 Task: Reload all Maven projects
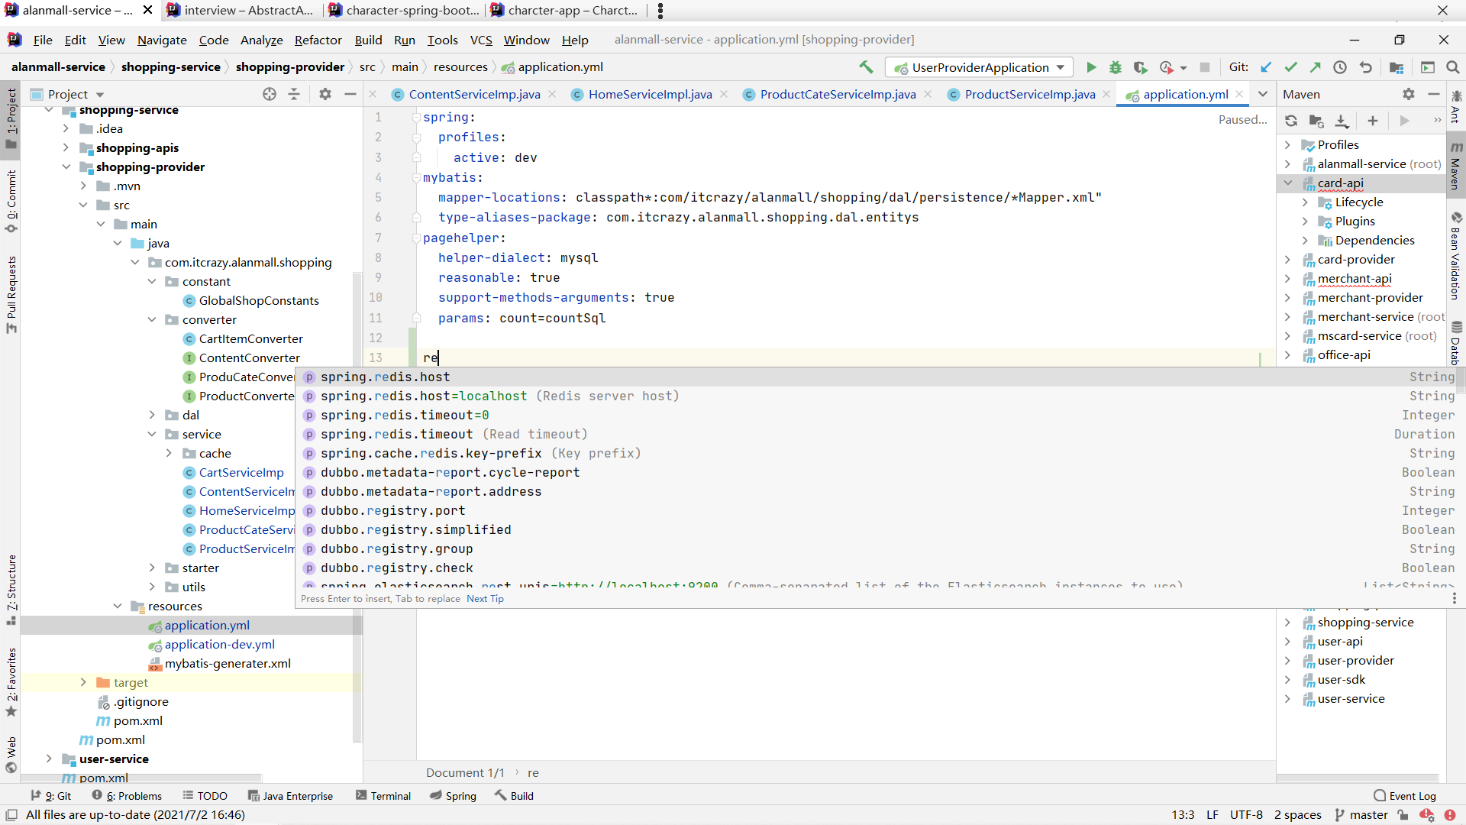pos(1291,121)
